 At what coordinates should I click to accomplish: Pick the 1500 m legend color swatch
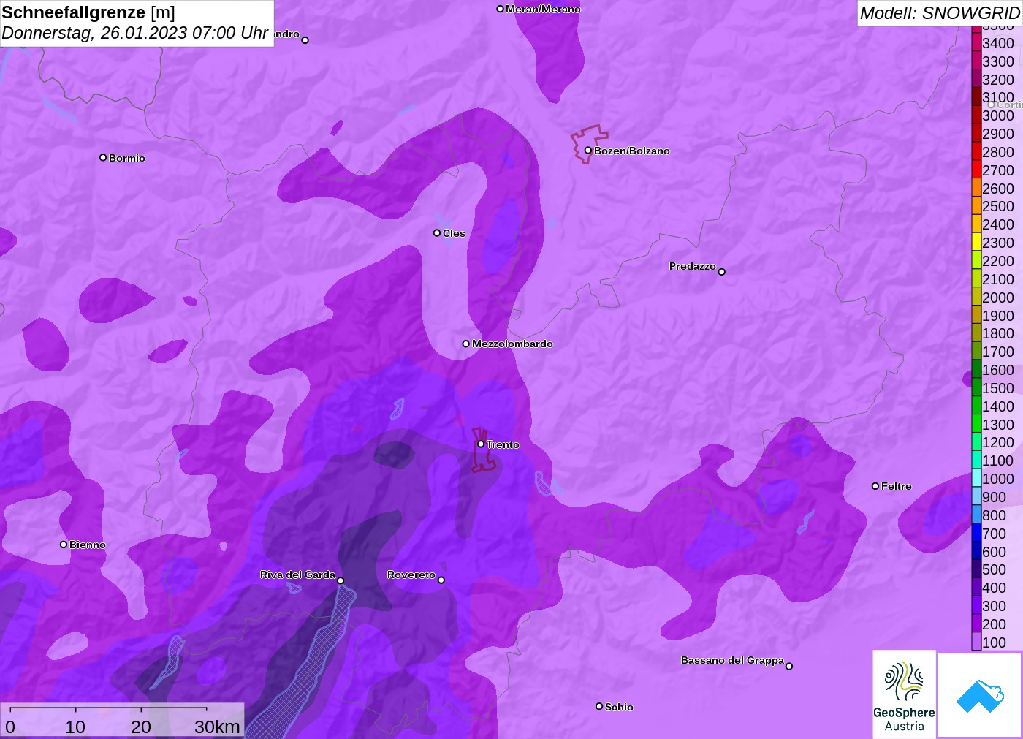(x=976, y=388)
